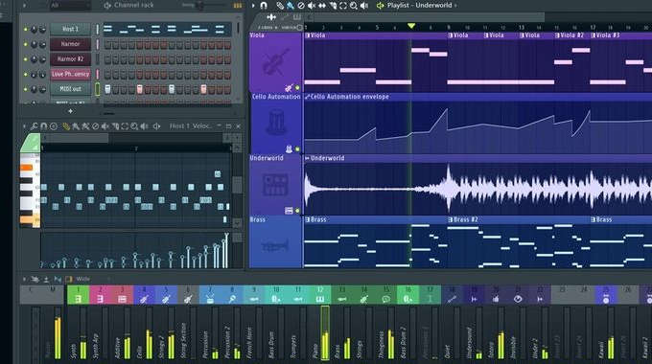
Task: Click the Viola track instrument icon
Action: pyautogui.click(x=276, y=62)
